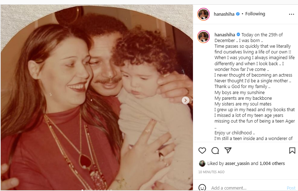Click the family photo in the post
Screen dimensions: 298x191
tap(96, 97)
